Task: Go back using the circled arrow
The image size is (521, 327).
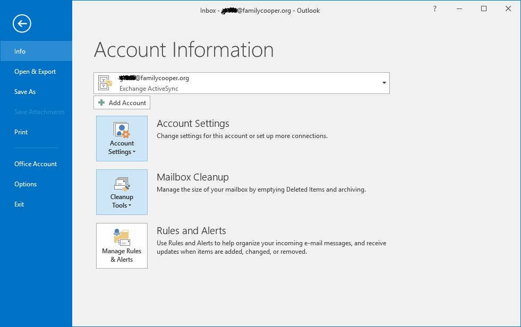Action: tap(22, 23)
